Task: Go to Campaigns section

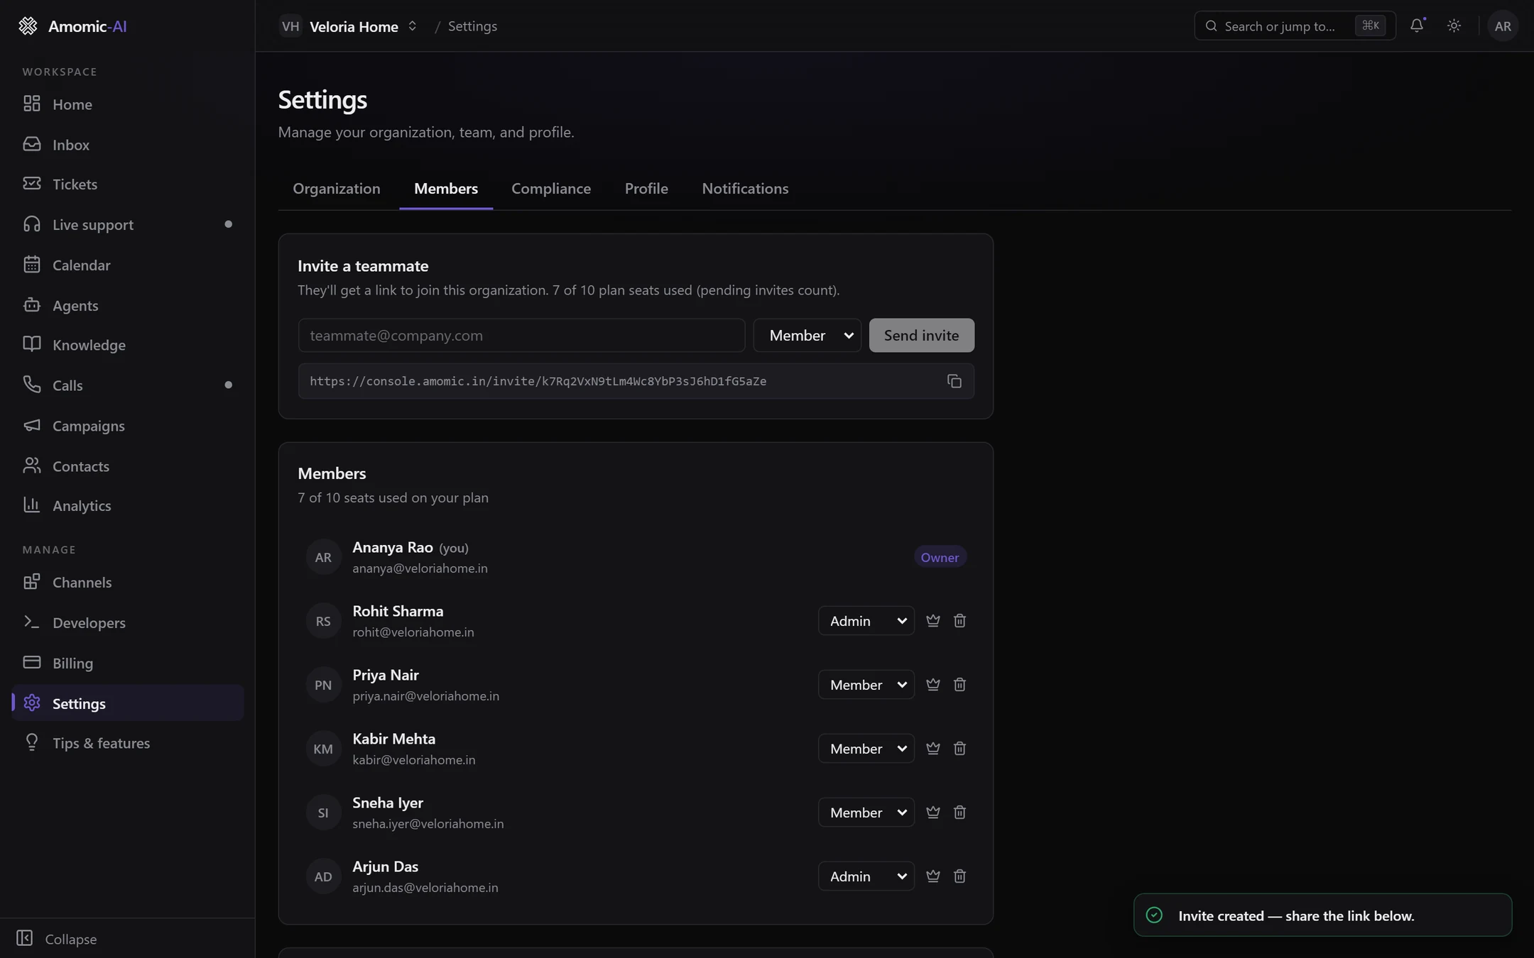Action: (128, 426)
